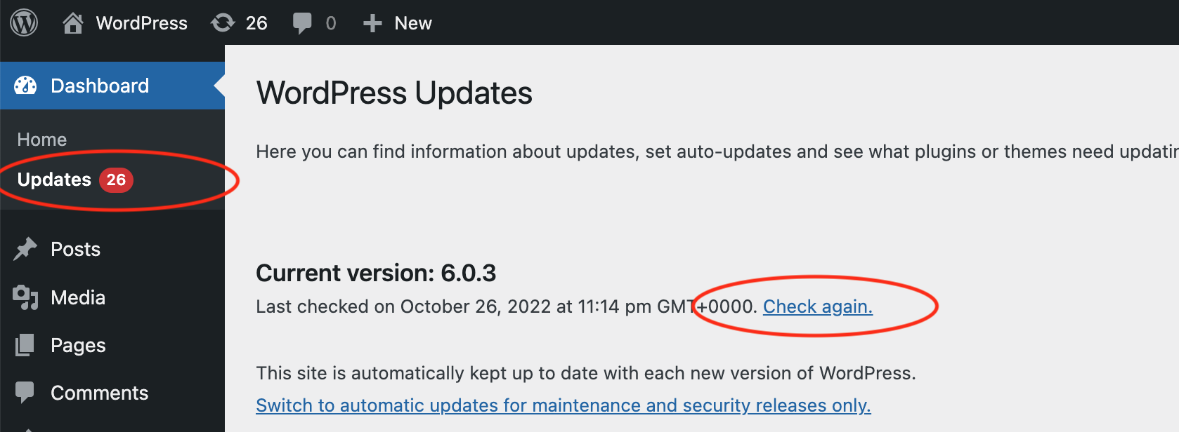Viewport: 1179px width, 432px height.
Task: Go to the Media menu
Action: coord(78,297)
